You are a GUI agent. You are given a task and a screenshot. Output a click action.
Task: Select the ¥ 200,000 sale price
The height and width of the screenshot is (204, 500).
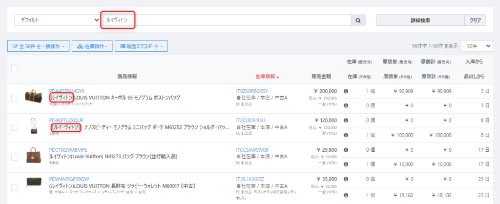tap(326, 91)
